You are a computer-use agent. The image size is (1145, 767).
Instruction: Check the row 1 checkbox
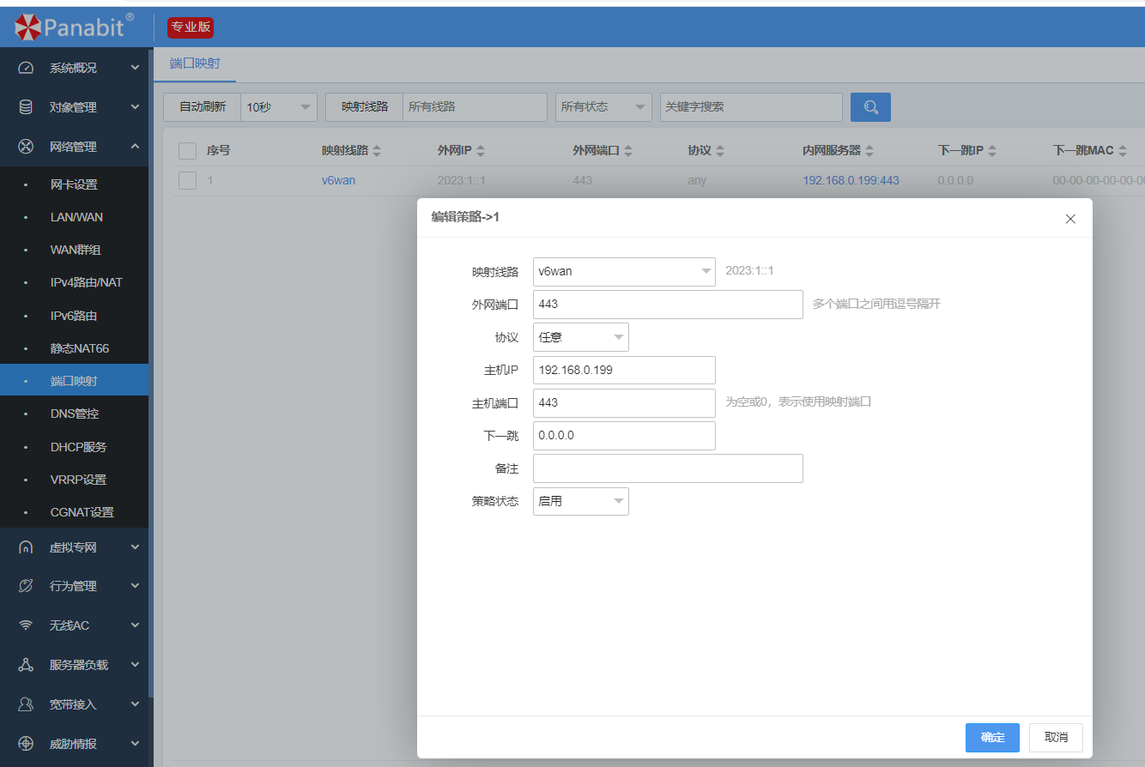(187, 180)
